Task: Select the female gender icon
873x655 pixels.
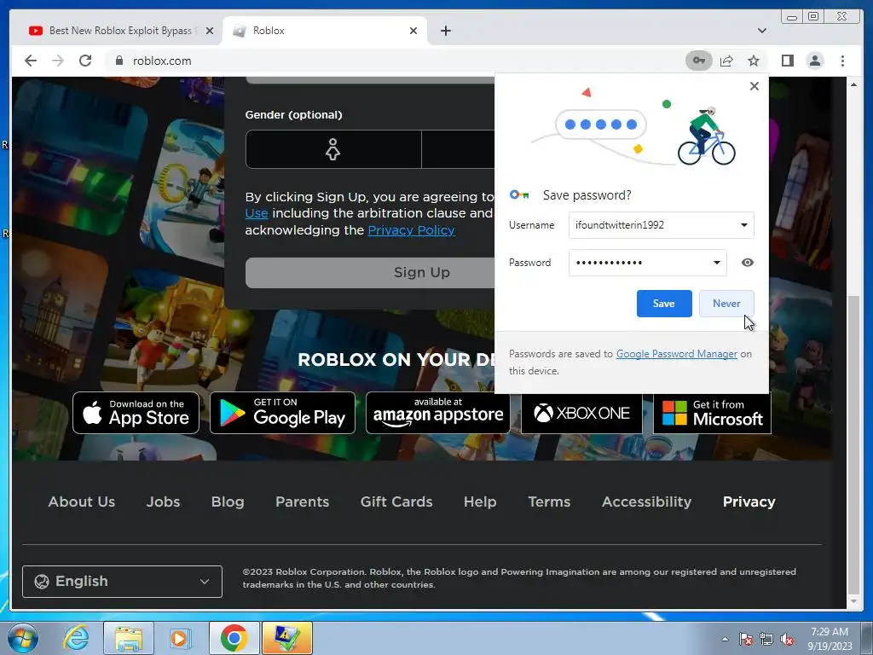Action: [333, 149]
